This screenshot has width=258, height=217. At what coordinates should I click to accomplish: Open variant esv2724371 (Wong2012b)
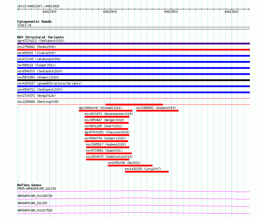point(37,96)
